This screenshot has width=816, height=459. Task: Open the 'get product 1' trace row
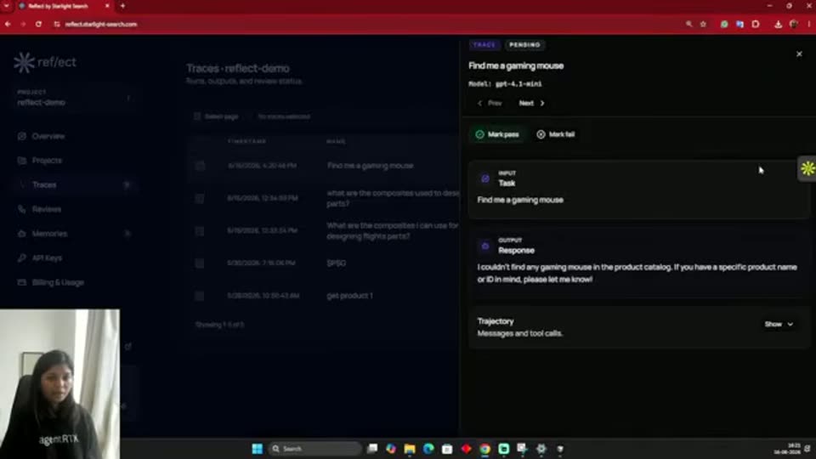point(324,296)
